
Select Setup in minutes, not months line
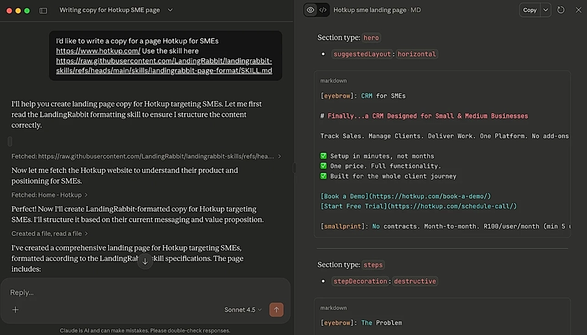pos(377,156)
